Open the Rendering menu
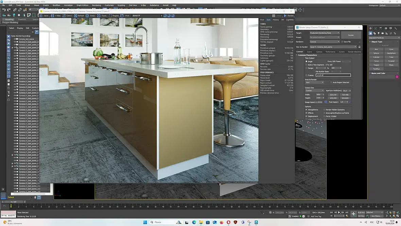Image resolution: width=401 pixels, height=226 pixels. coord(97,5)
